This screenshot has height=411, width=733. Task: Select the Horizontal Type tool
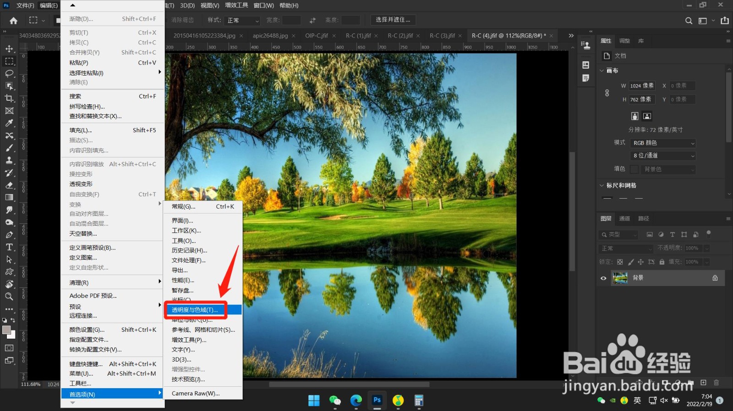tap(9, 247)
